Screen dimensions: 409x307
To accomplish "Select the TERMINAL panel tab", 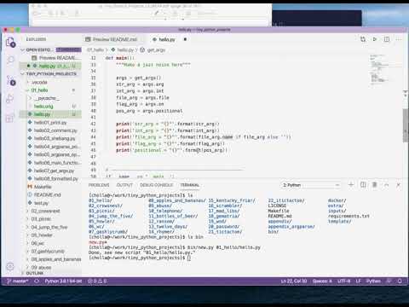I will tap(190, 185).
